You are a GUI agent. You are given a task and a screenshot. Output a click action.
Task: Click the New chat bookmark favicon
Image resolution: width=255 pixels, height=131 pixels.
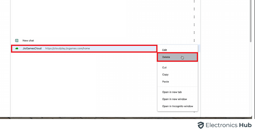(x=17, y=40)
